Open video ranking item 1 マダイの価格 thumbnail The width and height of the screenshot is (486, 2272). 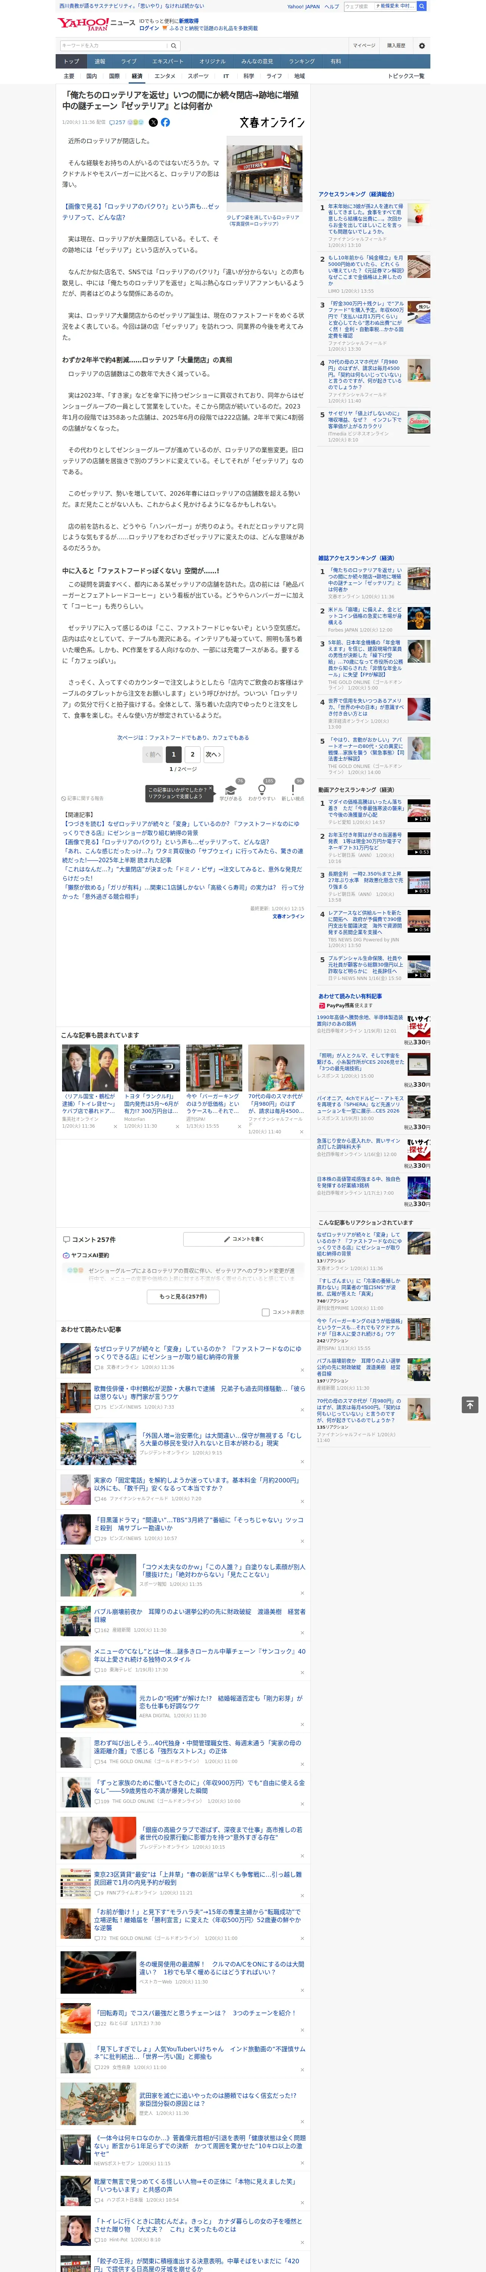pos(419,811)
